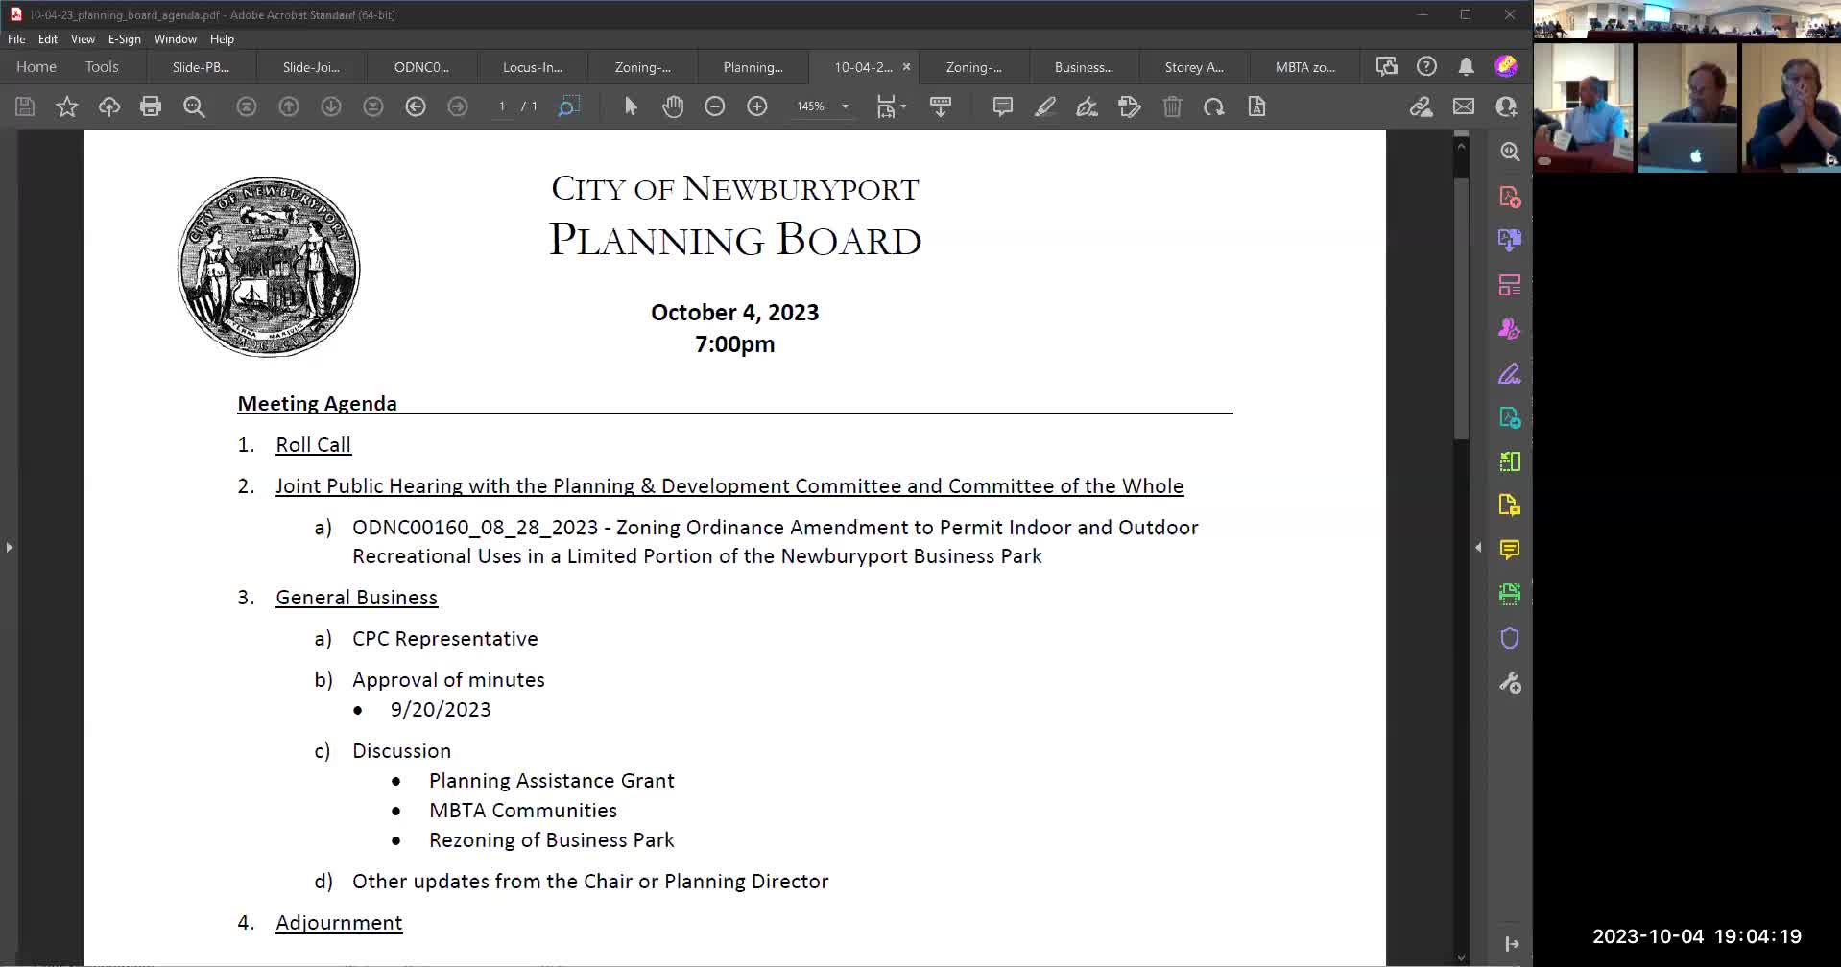Activate the marquee zoom tool
The width and height of the screenshot is (1841, 967).
tap(568, 106)
